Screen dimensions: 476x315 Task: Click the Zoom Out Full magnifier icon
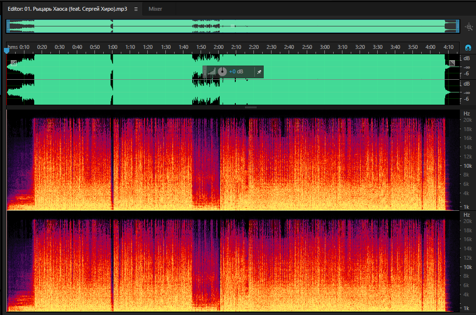[469, 27]
